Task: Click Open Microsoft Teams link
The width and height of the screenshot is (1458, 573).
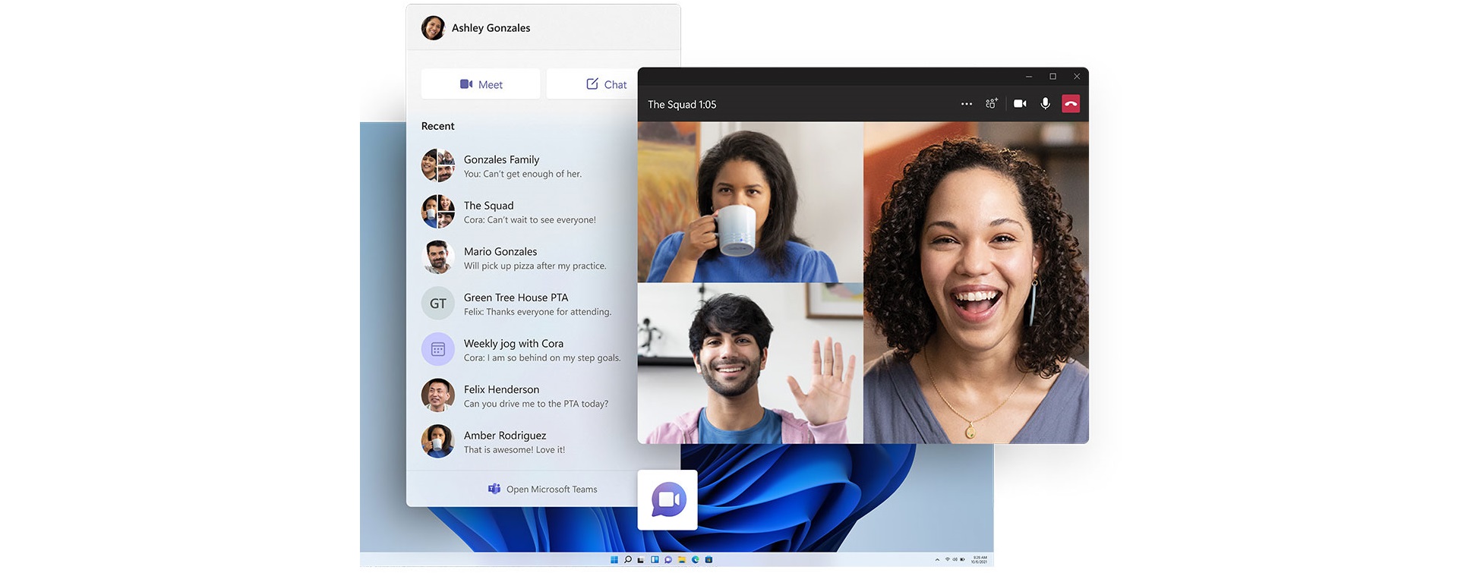Action: coord(542,490)
